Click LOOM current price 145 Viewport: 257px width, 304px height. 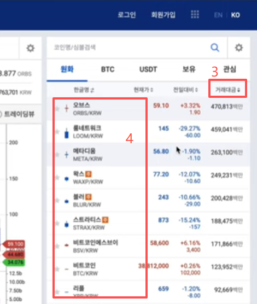coord(163,128)
